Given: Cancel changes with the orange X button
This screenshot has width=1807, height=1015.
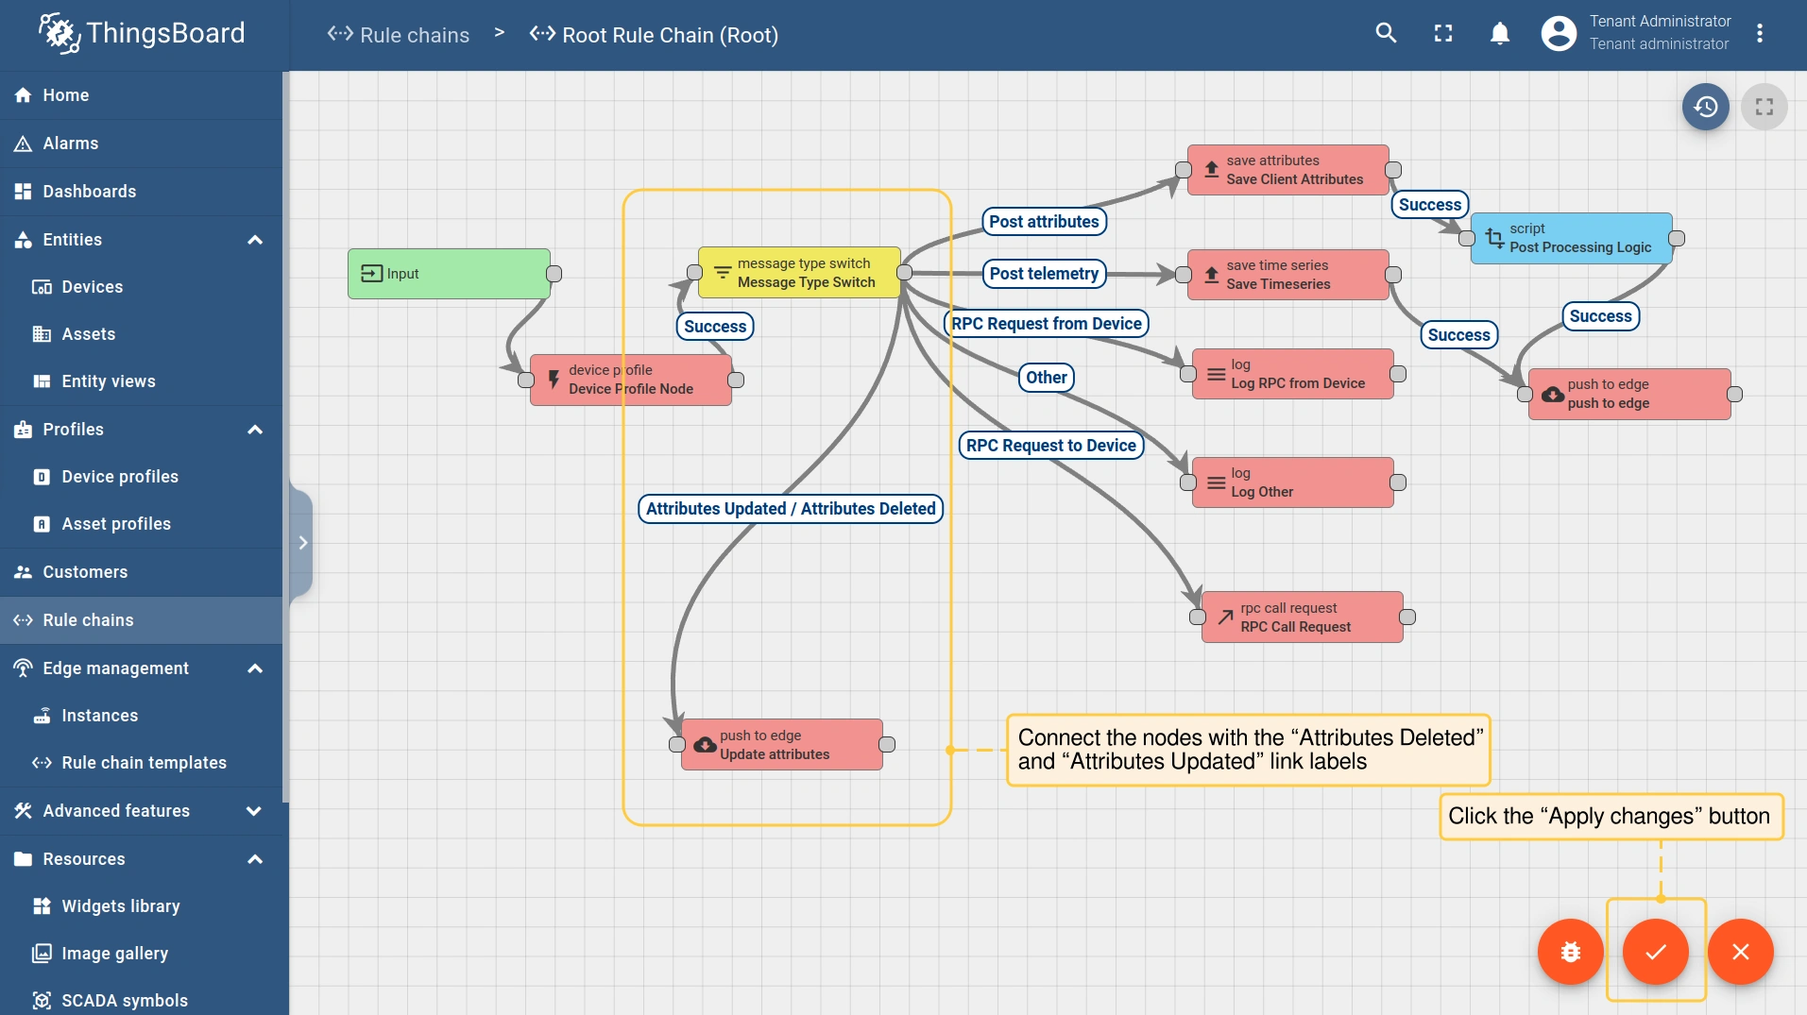Looking at the screenshot, I should point(1740,952).
